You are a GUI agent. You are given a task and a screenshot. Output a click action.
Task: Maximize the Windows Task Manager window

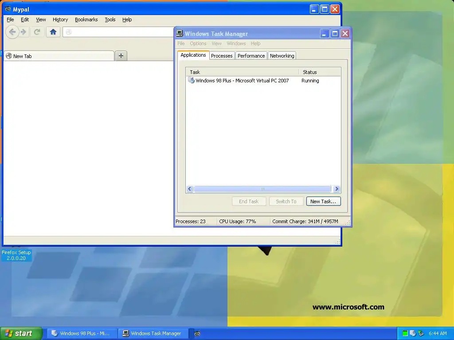[335, 34]
